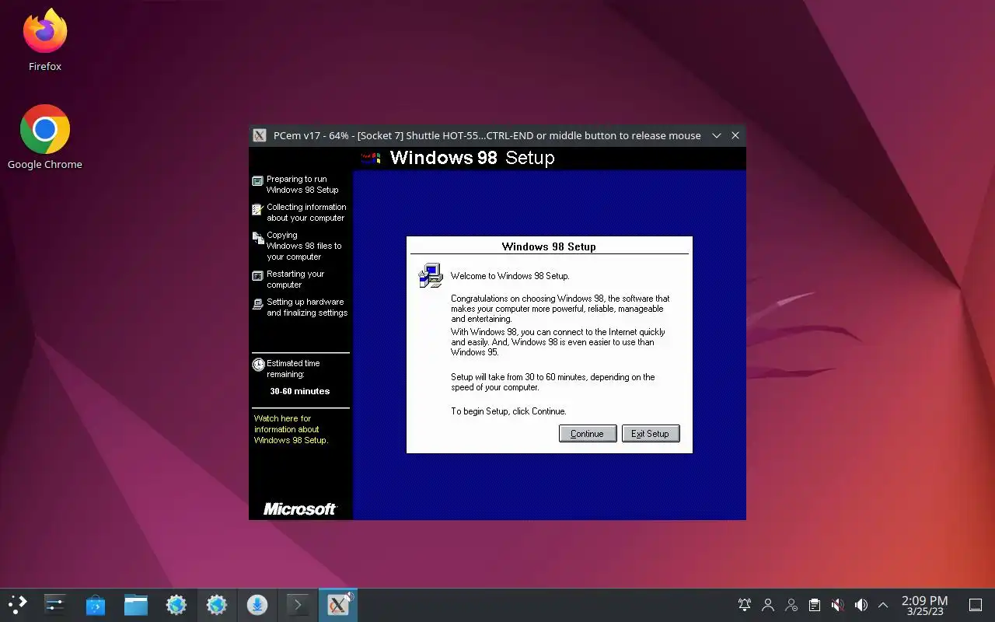Select the PCem X icon in the taskbar
The width and height of the screenshot is (995, 622).
click(337, 604)
